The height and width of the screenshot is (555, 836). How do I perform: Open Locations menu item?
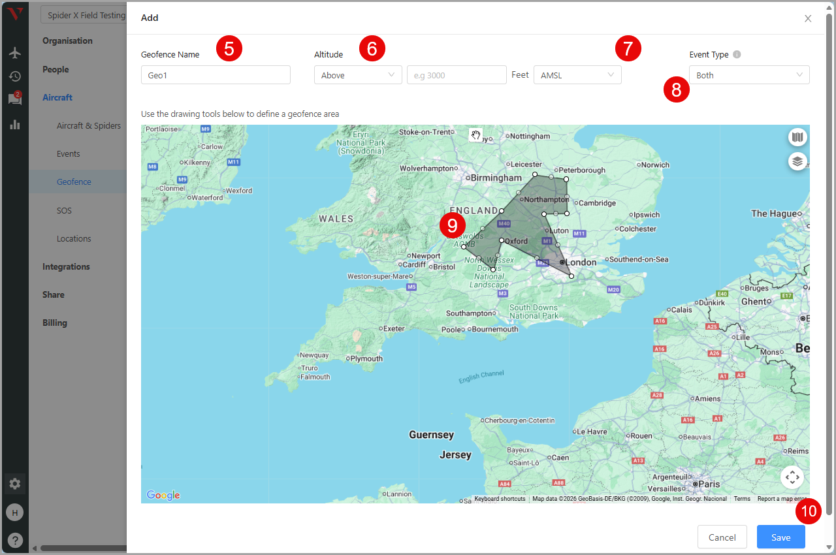[74, 238]
